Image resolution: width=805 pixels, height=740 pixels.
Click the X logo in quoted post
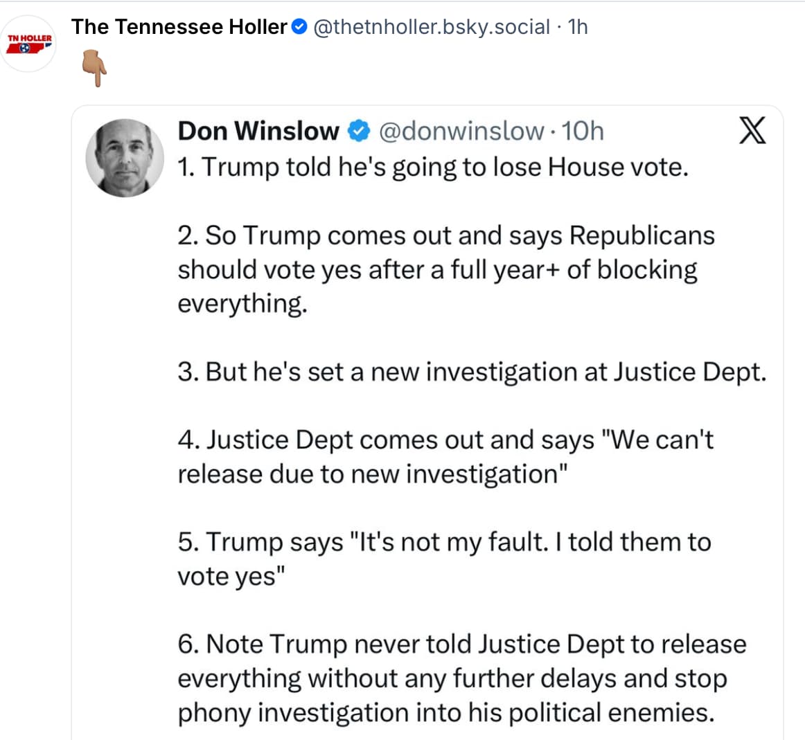(x=752, y=130)
